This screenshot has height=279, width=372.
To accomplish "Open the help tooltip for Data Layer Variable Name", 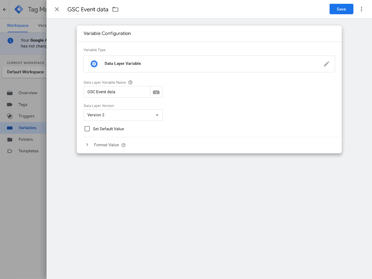I will pyautogui.click(x=130, y=82).
